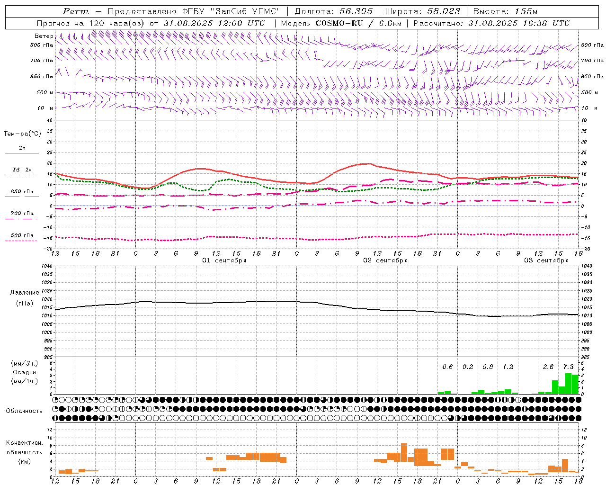The image size is (606, 485).
Task: Click the '(км)' unit under convective label
Action: click(x=24, y=461)
